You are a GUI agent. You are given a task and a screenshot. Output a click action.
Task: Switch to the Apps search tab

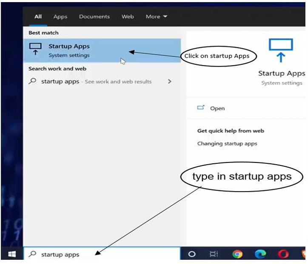[60, 17]
